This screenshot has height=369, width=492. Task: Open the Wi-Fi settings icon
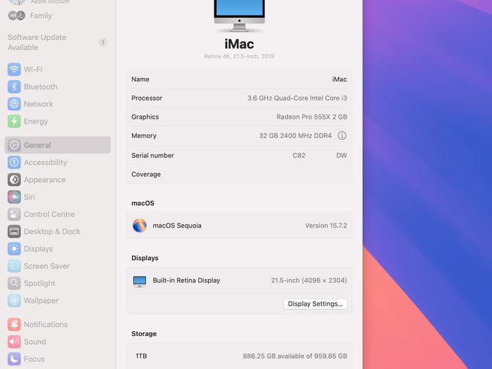(14, 70)
